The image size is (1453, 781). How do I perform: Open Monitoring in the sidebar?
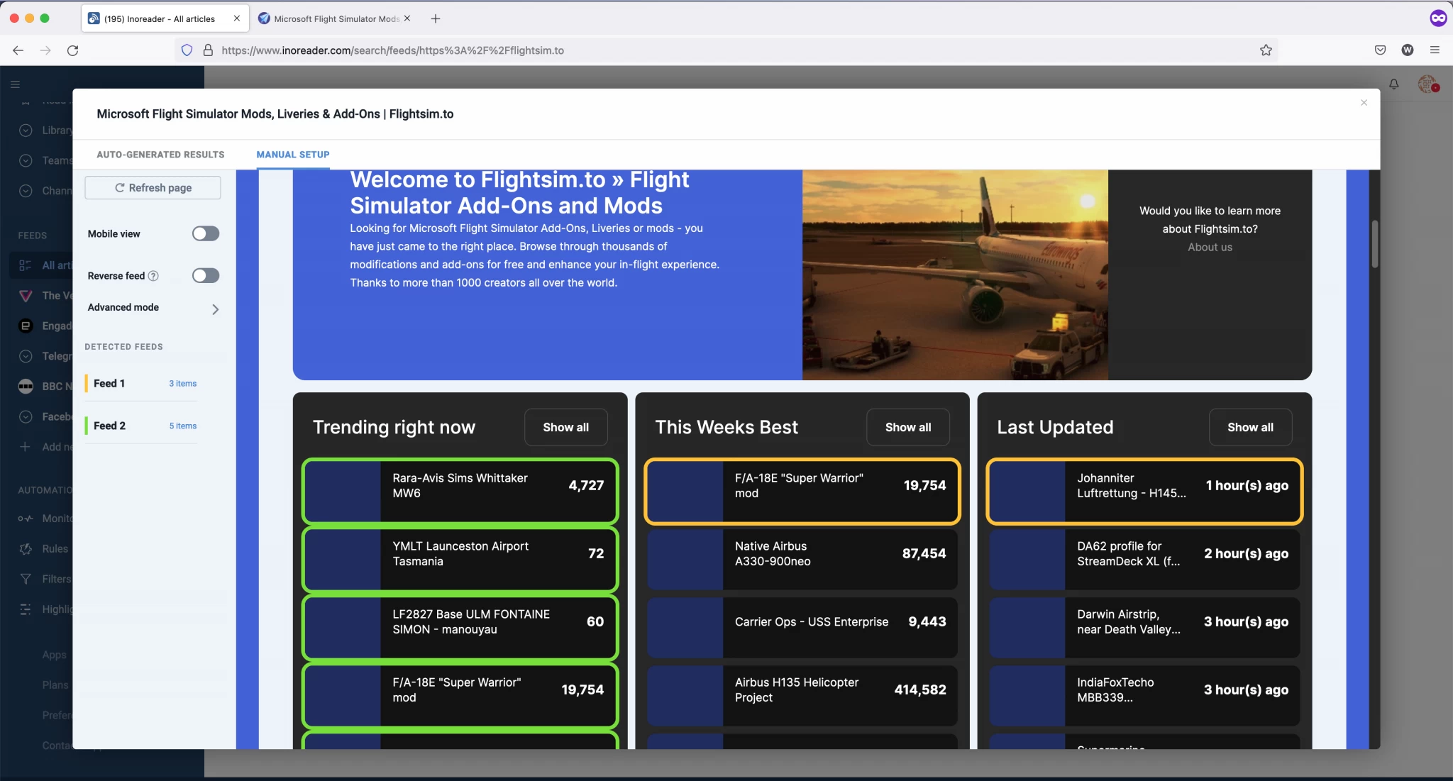pyautogui.click(x=26, y=519)
